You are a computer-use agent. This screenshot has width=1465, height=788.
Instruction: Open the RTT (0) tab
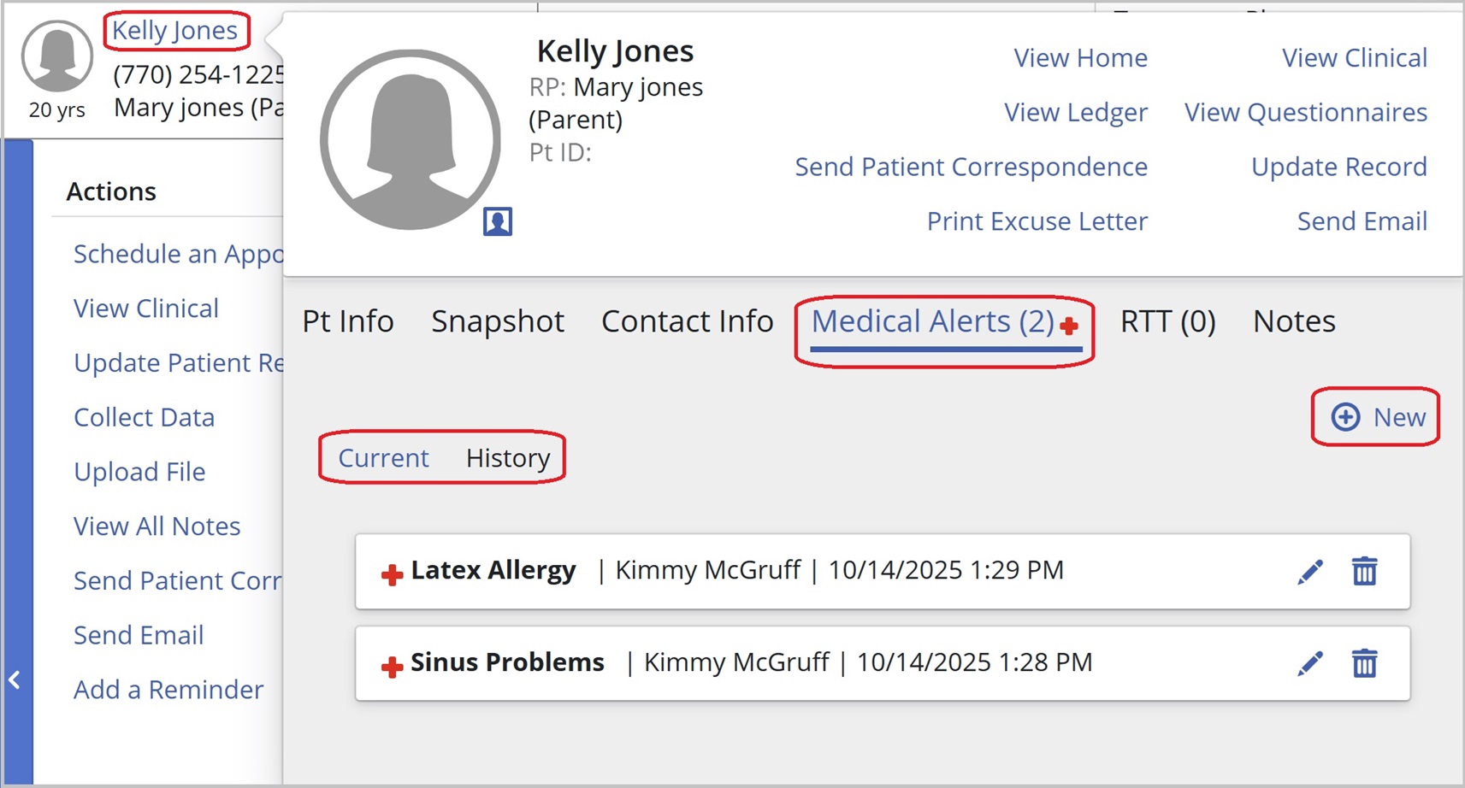[x=1167, y=321]
